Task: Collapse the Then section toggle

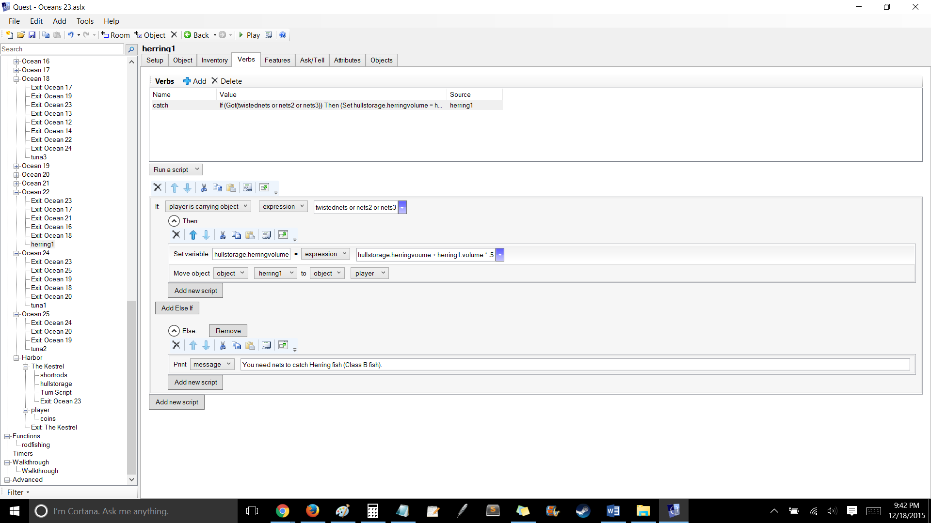Action: pyautogui.click(x=174, y=221)
